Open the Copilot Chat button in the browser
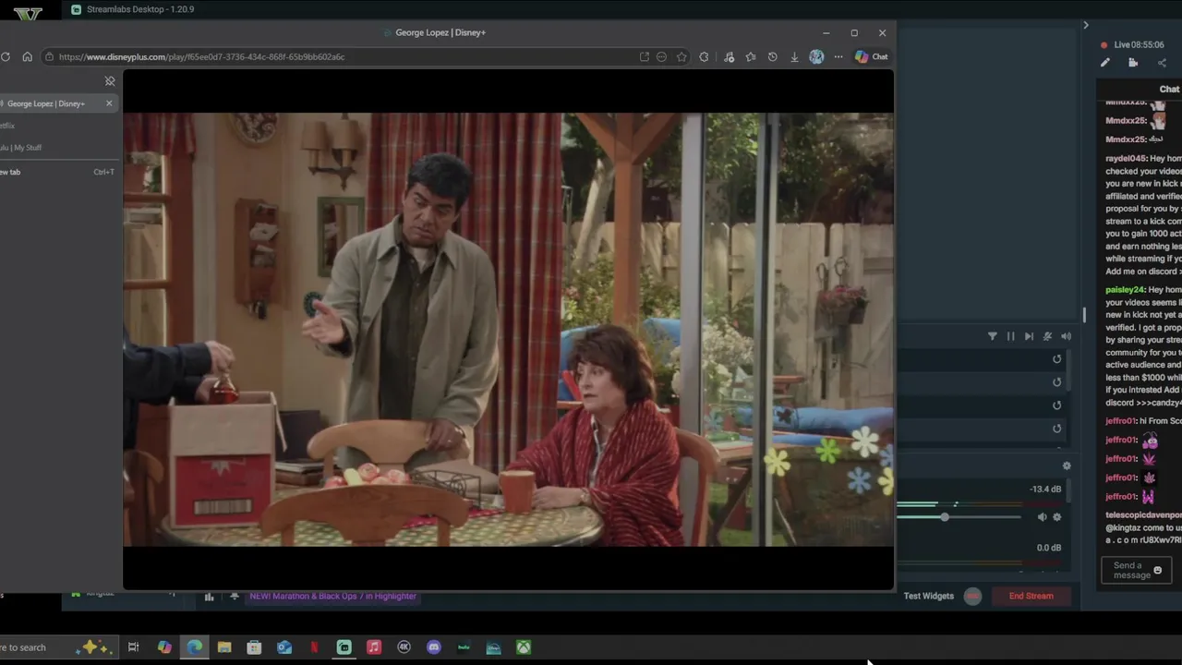The image size is (1182, 665). coord(871,56)
